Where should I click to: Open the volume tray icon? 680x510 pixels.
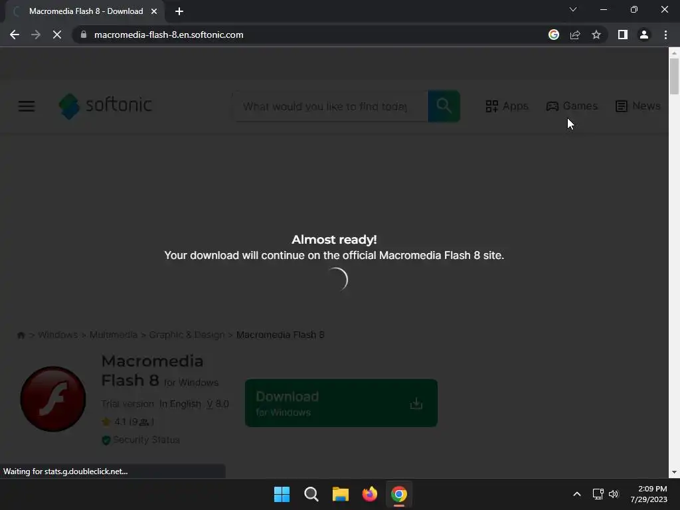tap(614, 494)
